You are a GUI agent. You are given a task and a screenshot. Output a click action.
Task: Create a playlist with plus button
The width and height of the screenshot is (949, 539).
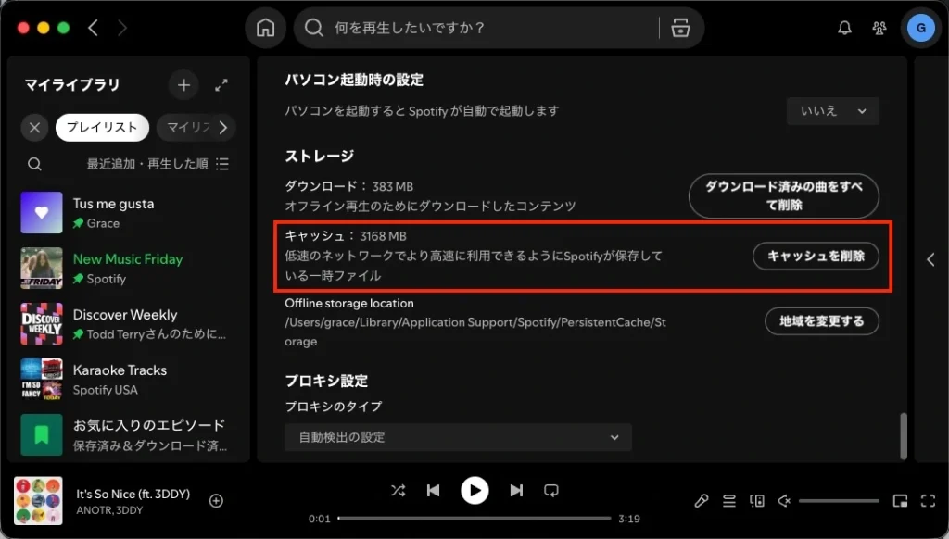click(x=183, y=85)
